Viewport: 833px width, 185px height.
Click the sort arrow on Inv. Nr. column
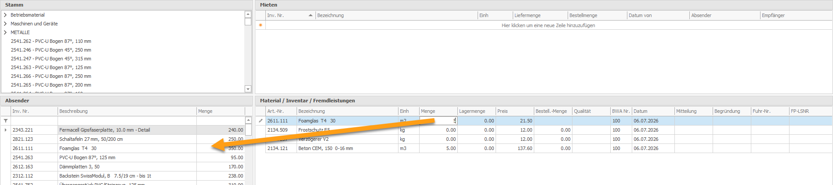pyautogui.click(x=311, y=15)
